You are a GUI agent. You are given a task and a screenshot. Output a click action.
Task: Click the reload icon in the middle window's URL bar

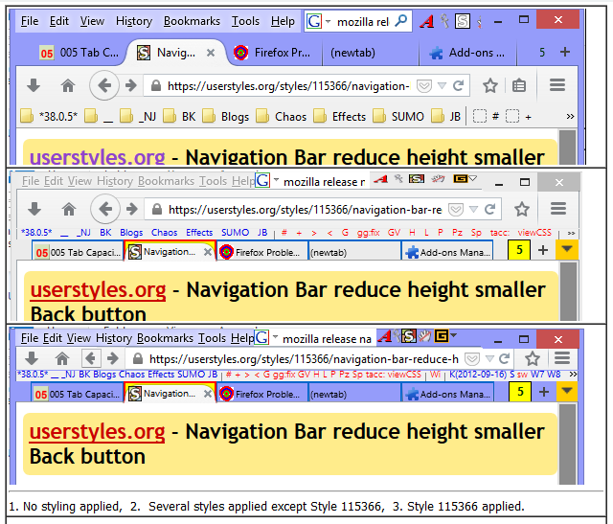click(x=489, y=209)
